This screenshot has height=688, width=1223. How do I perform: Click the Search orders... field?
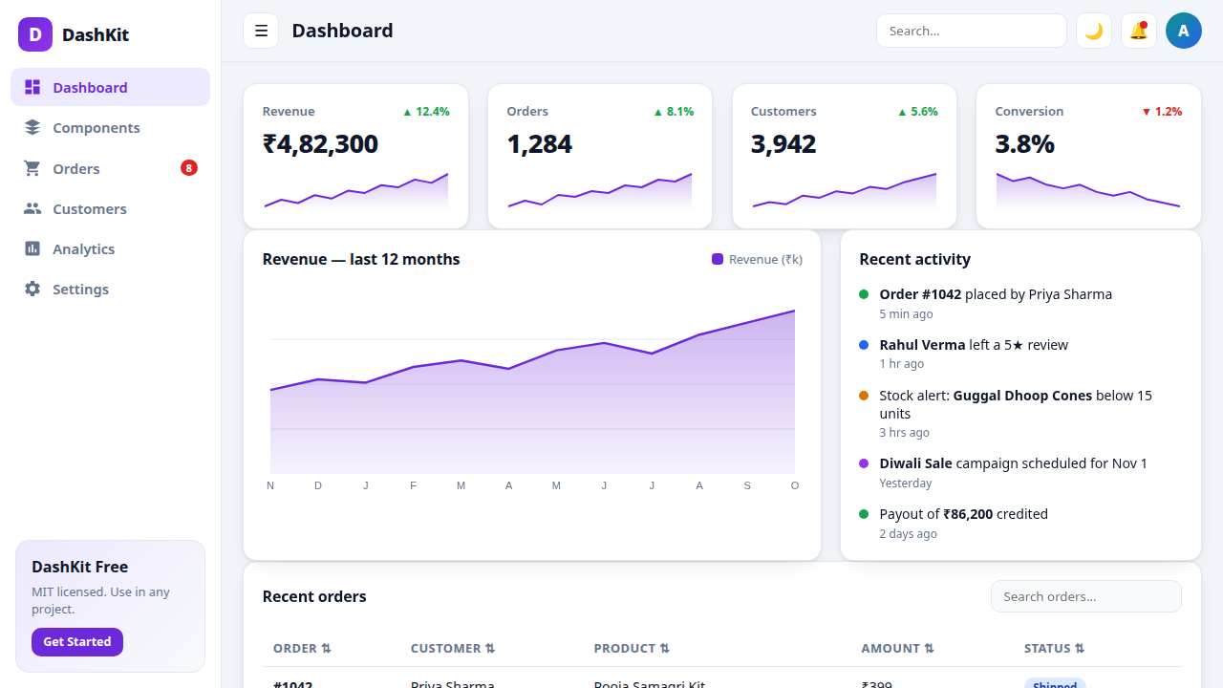1086,596
